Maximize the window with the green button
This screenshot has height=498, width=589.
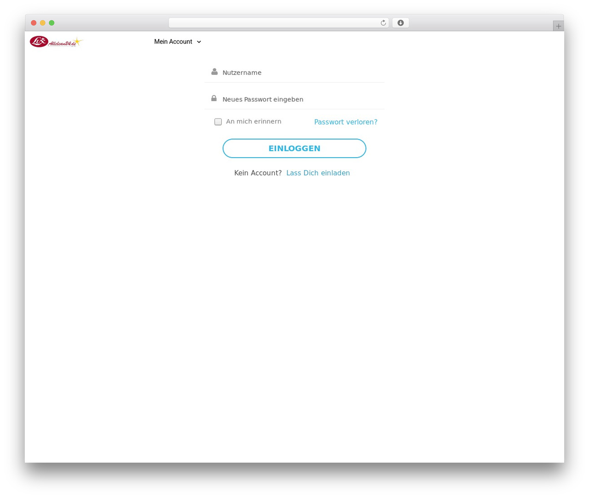tap(52, 23)
